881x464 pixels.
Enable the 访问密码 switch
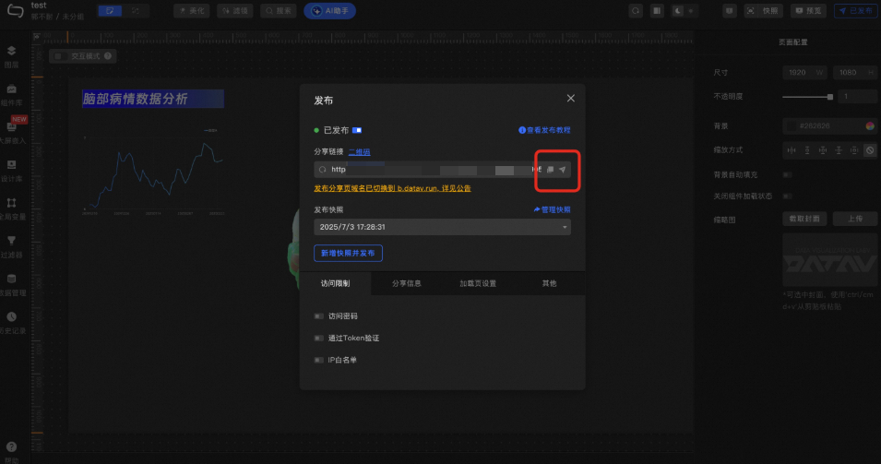(318, 316)
